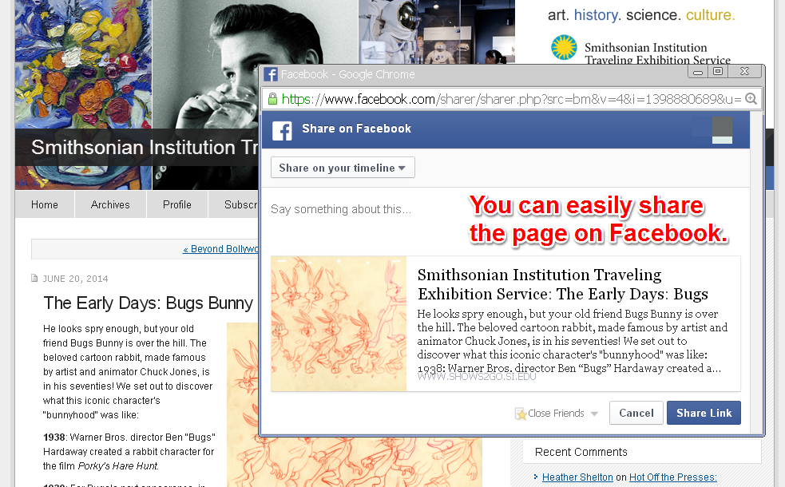This screenshot has width=785, height=487.
Task: Click the document icon beside June 20, 2014
Action: point(34,278)
